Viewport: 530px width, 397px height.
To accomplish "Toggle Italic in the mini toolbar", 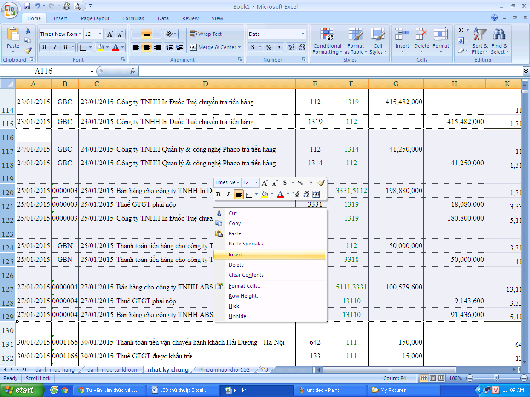I will 228,194.
